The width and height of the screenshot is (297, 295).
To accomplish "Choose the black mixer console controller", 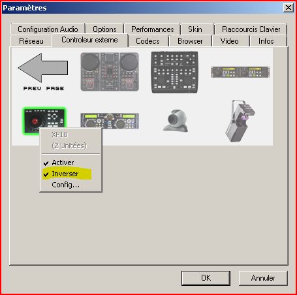I will point(175,72).
